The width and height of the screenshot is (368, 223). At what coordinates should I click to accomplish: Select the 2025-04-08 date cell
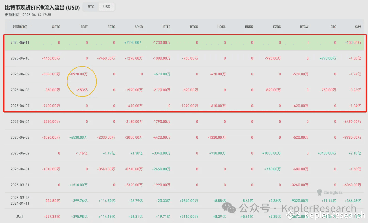(x=20, y=90)
